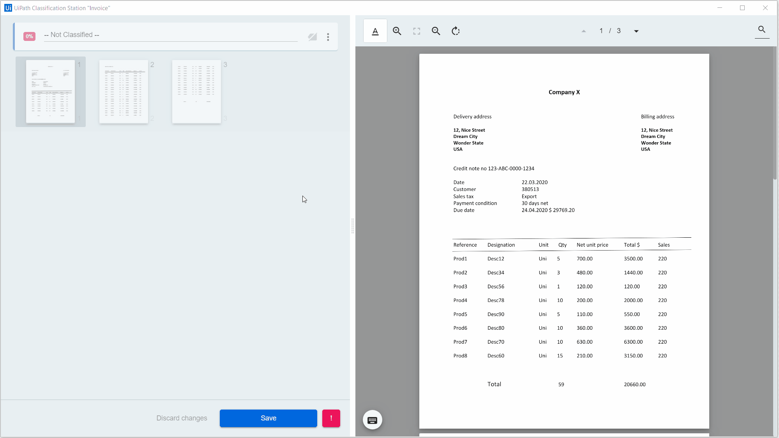Click the grand total 20660.00
Screen dimensions: 779x438
pos(634,385)
